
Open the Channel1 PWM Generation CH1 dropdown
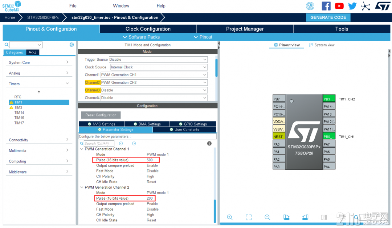pyautogui.click(x=154, y=75)
